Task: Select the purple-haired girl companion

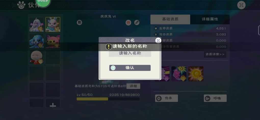Action: (x=37, y=24)
